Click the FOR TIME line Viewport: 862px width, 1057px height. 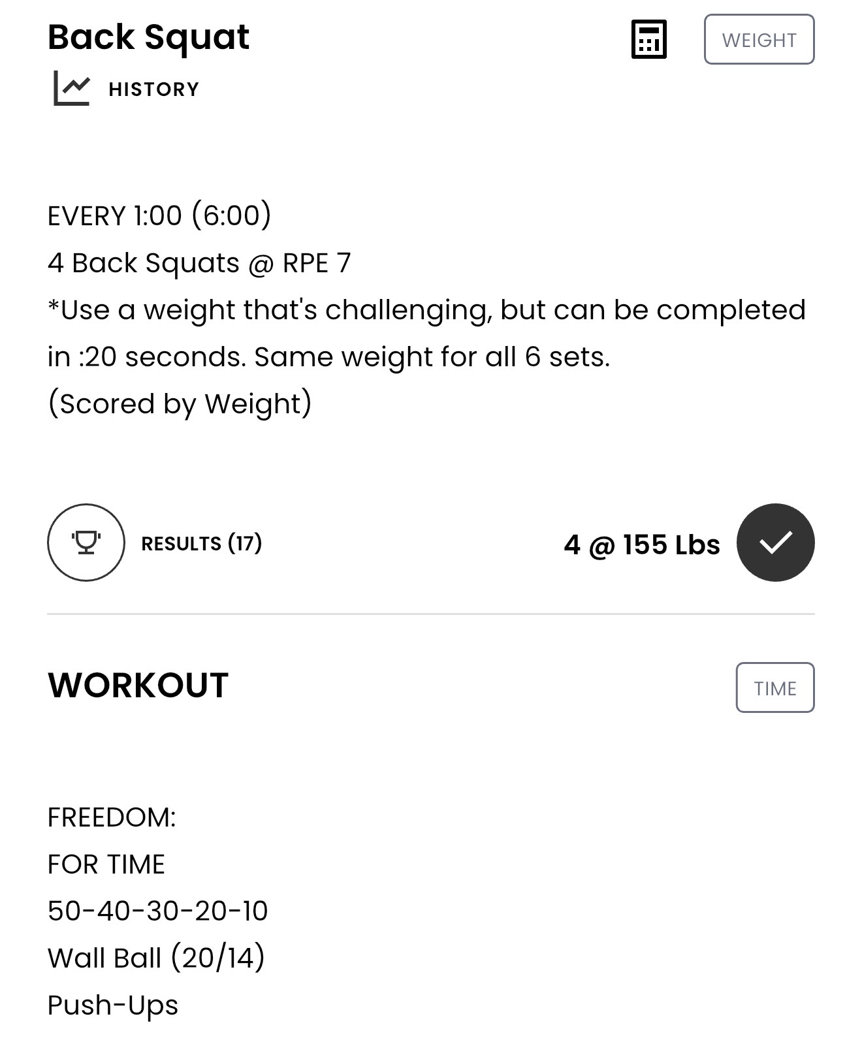[106, 864]
